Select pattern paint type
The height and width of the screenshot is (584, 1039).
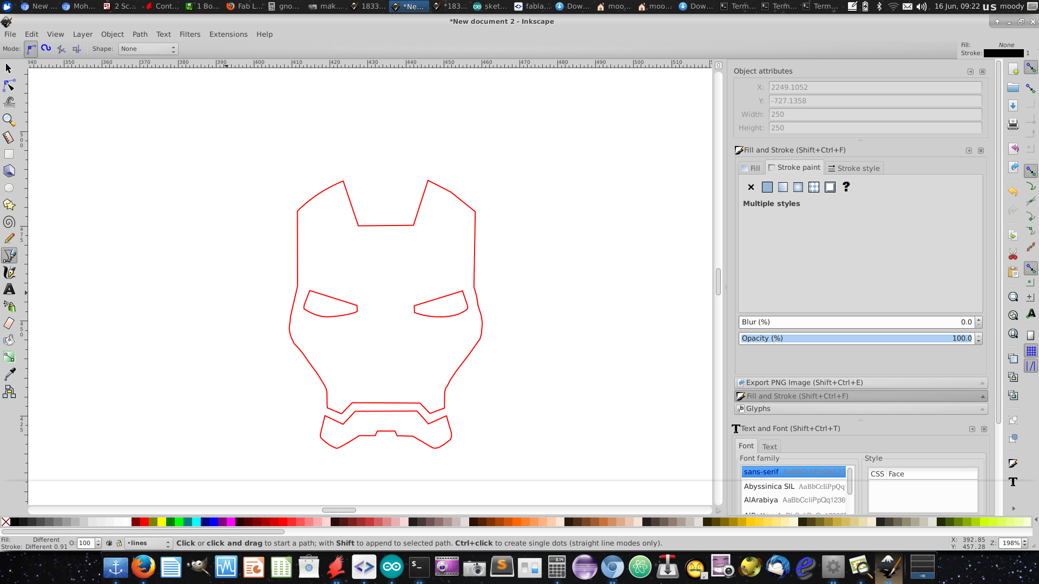pos(814,187)
